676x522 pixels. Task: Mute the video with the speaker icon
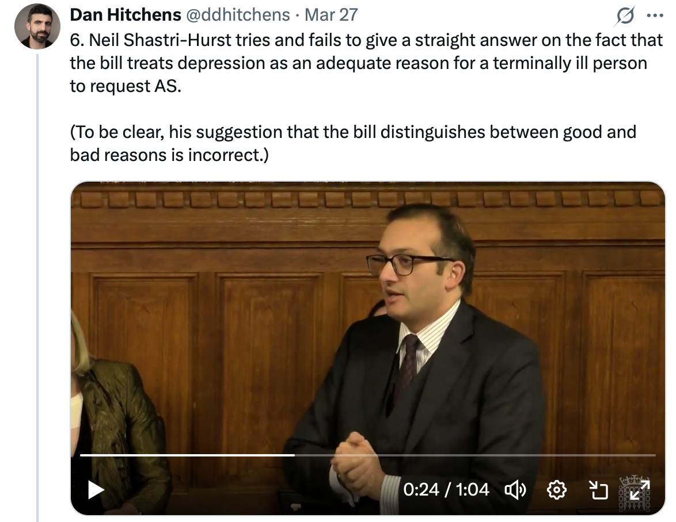(x=515, y=490)
